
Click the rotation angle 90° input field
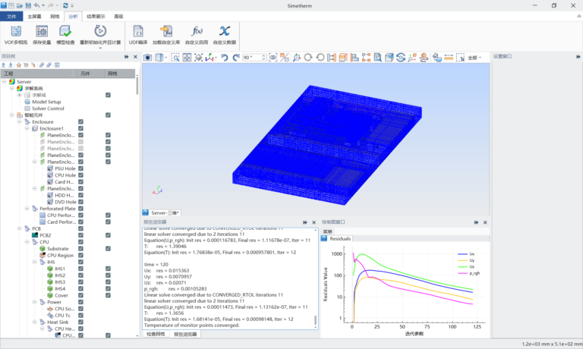click(x=254, y=57)
